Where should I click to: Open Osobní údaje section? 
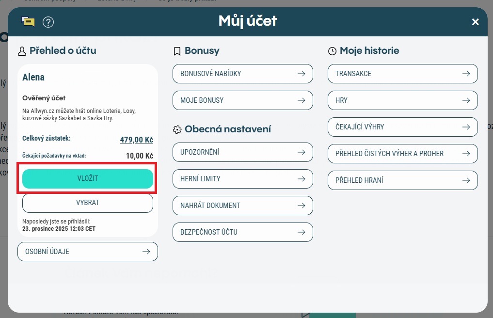[88, 252]
